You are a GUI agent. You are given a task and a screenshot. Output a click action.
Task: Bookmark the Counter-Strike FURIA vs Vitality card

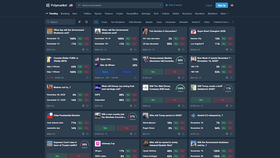point(87,78)
